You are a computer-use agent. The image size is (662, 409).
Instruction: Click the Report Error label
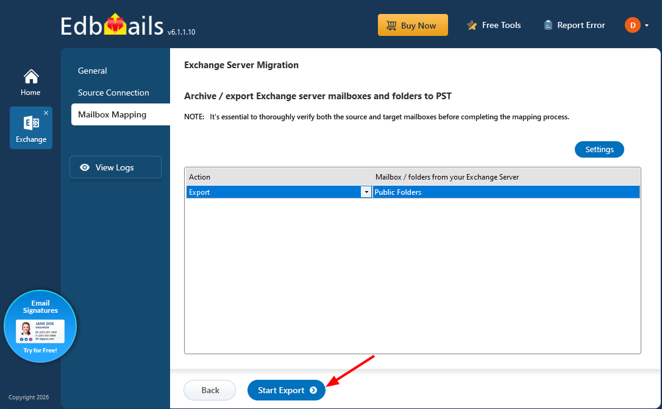pos(581,26)
